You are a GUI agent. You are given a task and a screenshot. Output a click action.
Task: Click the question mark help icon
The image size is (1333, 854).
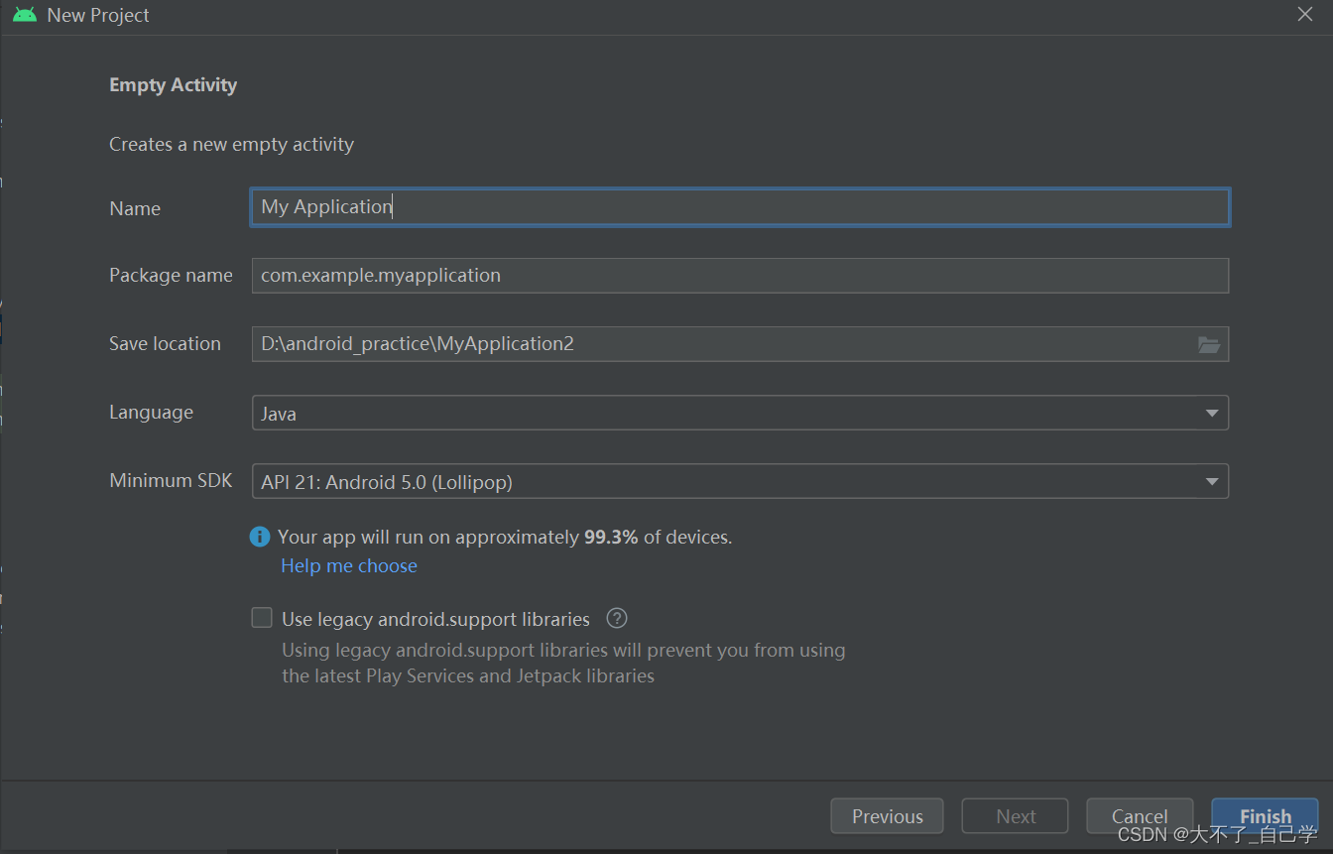(x=615, y=618)
